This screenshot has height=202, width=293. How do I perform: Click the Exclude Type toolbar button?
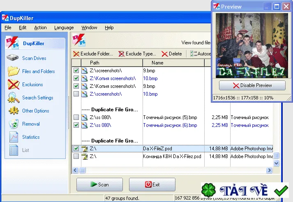coord(137,54)
